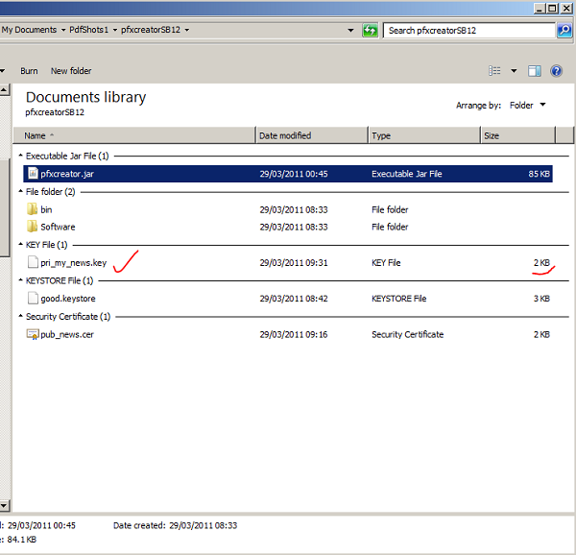
Task: Select the pfxcreator.jar file name
Action: point(67,174)
